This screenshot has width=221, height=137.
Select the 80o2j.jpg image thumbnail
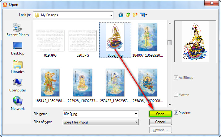115,37
